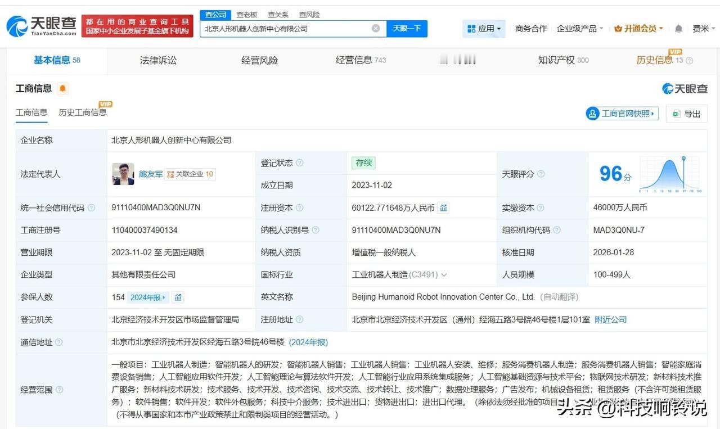Click the help icon next to 天眼评分

pyautogui.click(x=541, y=174)
